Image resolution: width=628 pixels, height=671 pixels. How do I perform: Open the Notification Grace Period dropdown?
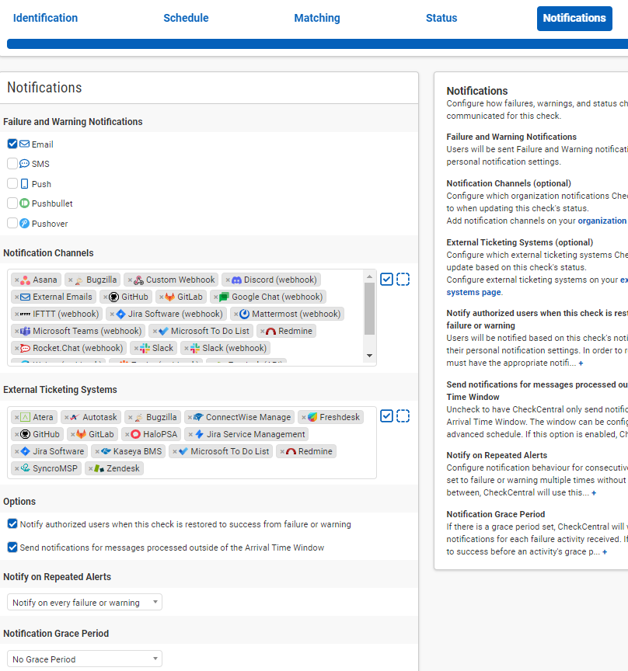84,658
